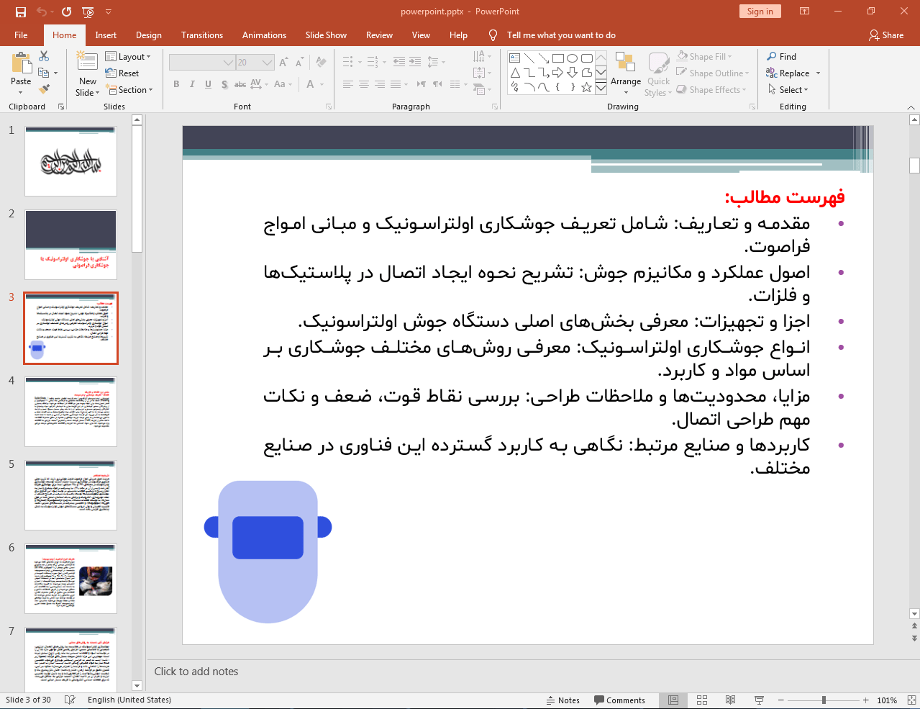The image size is (920, 709).
Task: Select slide 5 thumbnail in sidebar
Action: coord(70,495)
